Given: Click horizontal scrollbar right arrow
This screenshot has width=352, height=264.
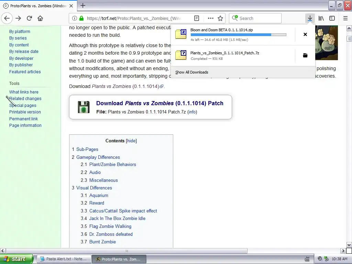Looking at the screenshot, I should [x=343, y=251].
